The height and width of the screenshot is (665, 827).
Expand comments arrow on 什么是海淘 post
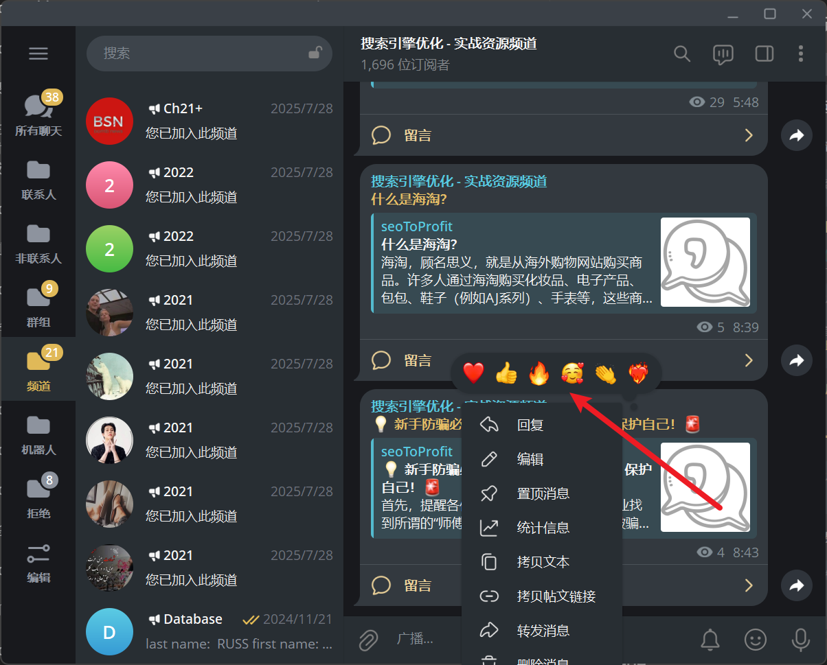pyautogui.click(x=749, y=360)
